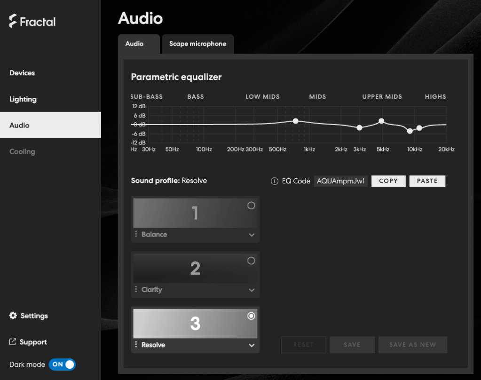Click the EQ control point near 5kHz
The width and height of the screenshot is (481, 380).
pyautogui.click(x=381, y=121)
